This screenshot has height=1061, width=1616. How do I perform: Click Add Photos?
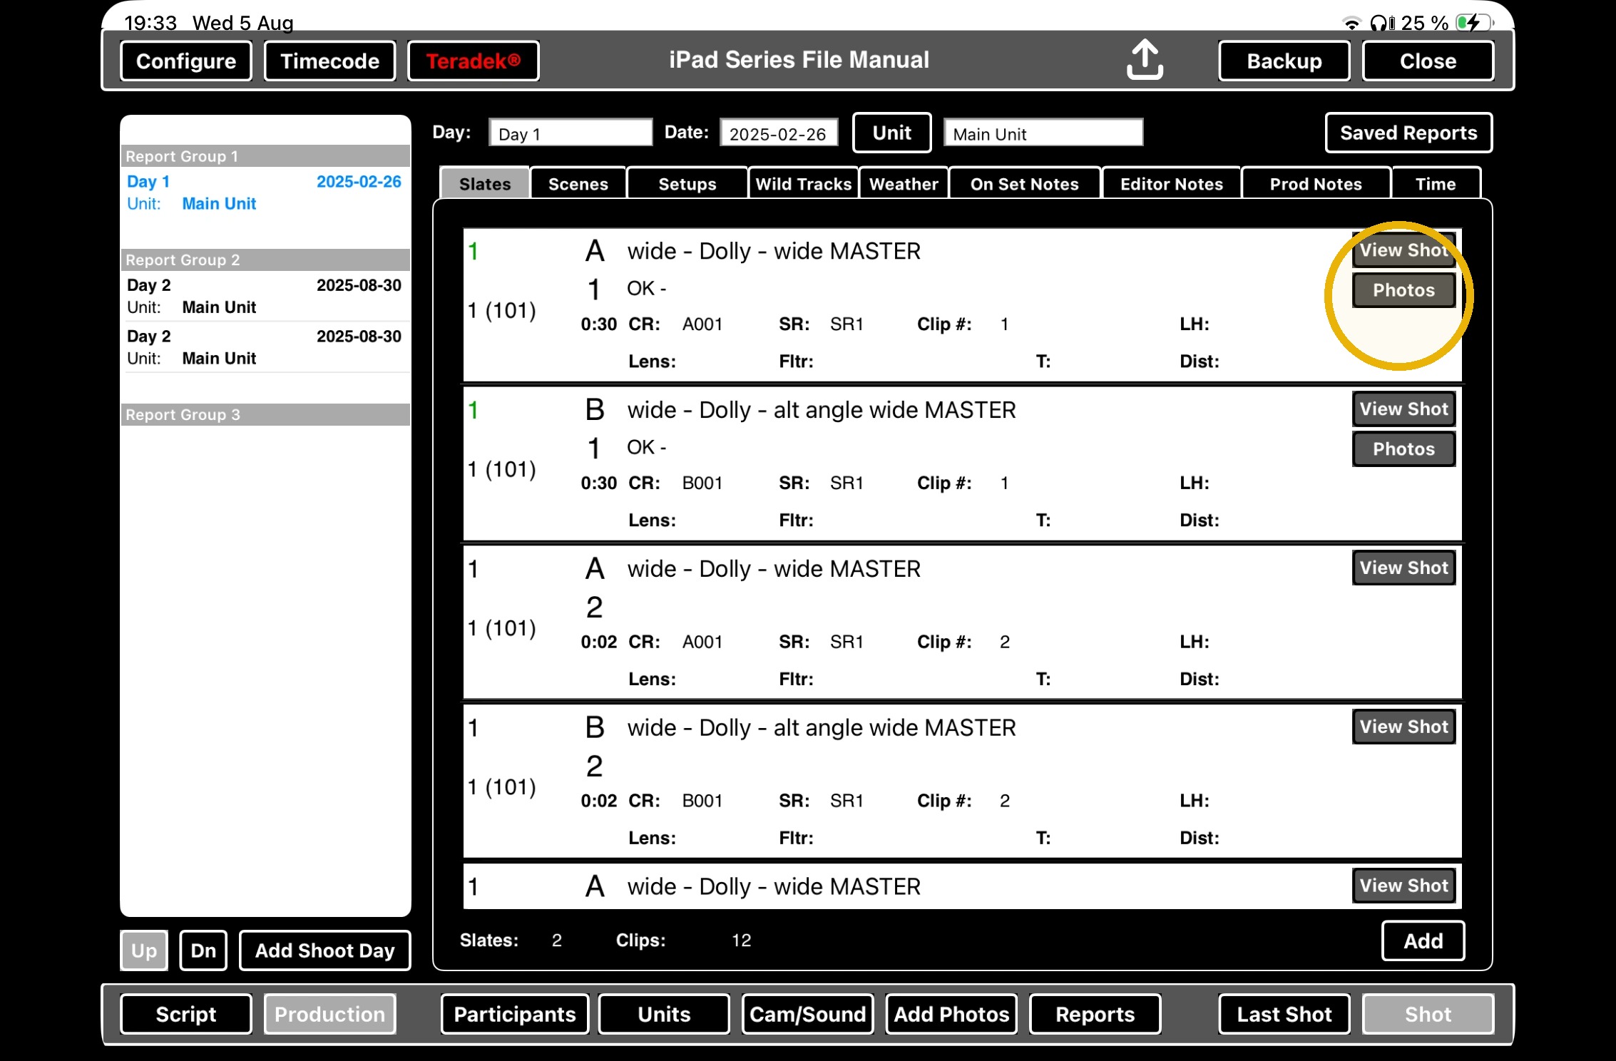[x=951, y=1014]
